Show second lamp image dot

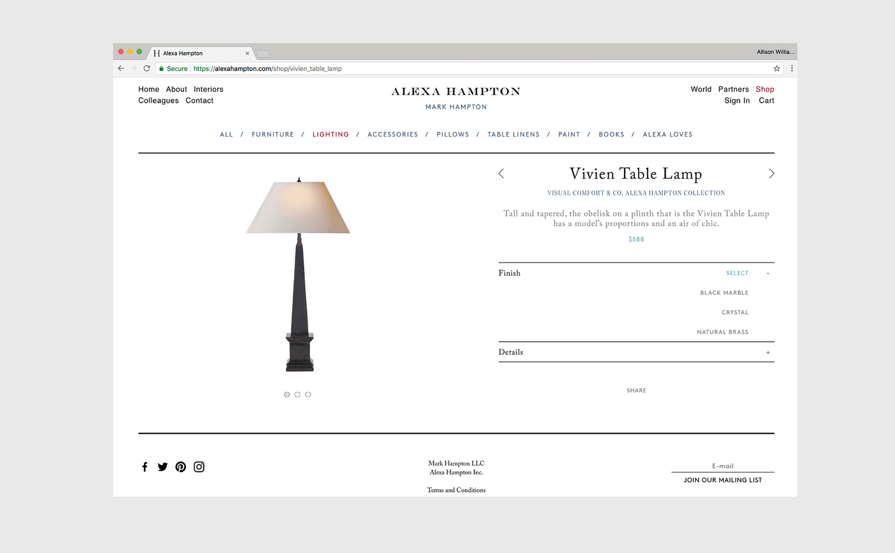tap(297, 395)
